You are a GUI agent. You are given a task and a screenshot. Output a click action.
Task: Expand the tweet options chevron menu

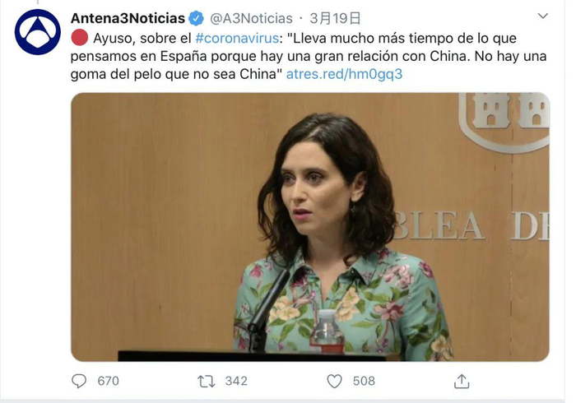point(543,16)
